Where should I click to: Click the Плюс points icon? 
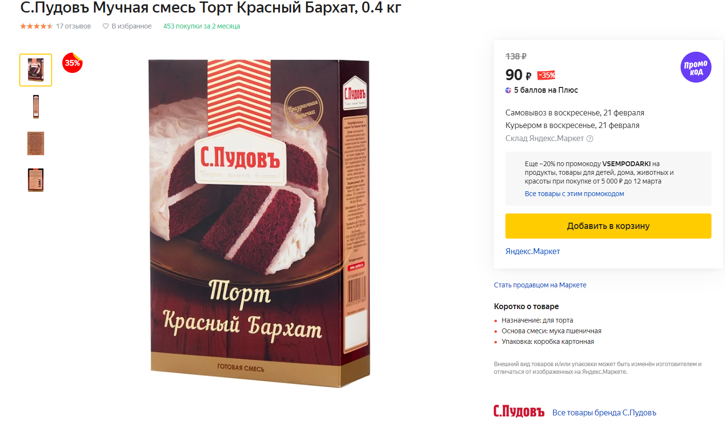coord(508,90)
